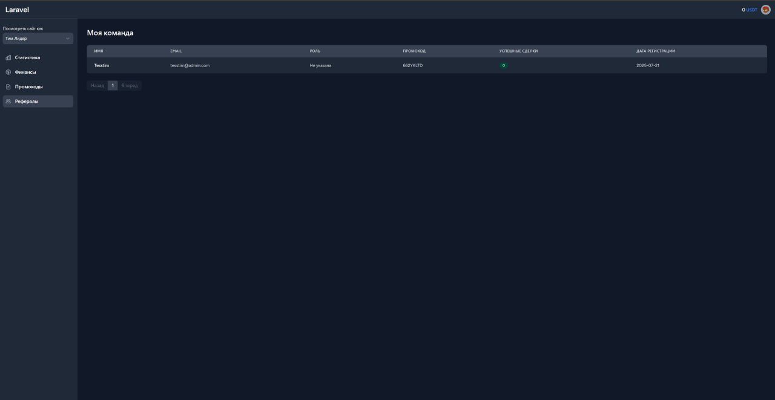Click the tesstim@admin.com email cell

(190, 65)
